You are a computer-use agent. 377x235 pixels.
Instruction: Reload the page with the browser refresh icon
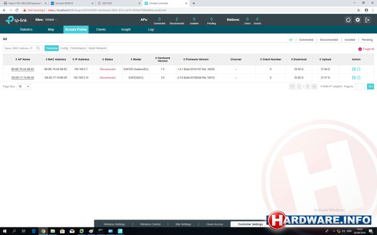click(17, 10)
